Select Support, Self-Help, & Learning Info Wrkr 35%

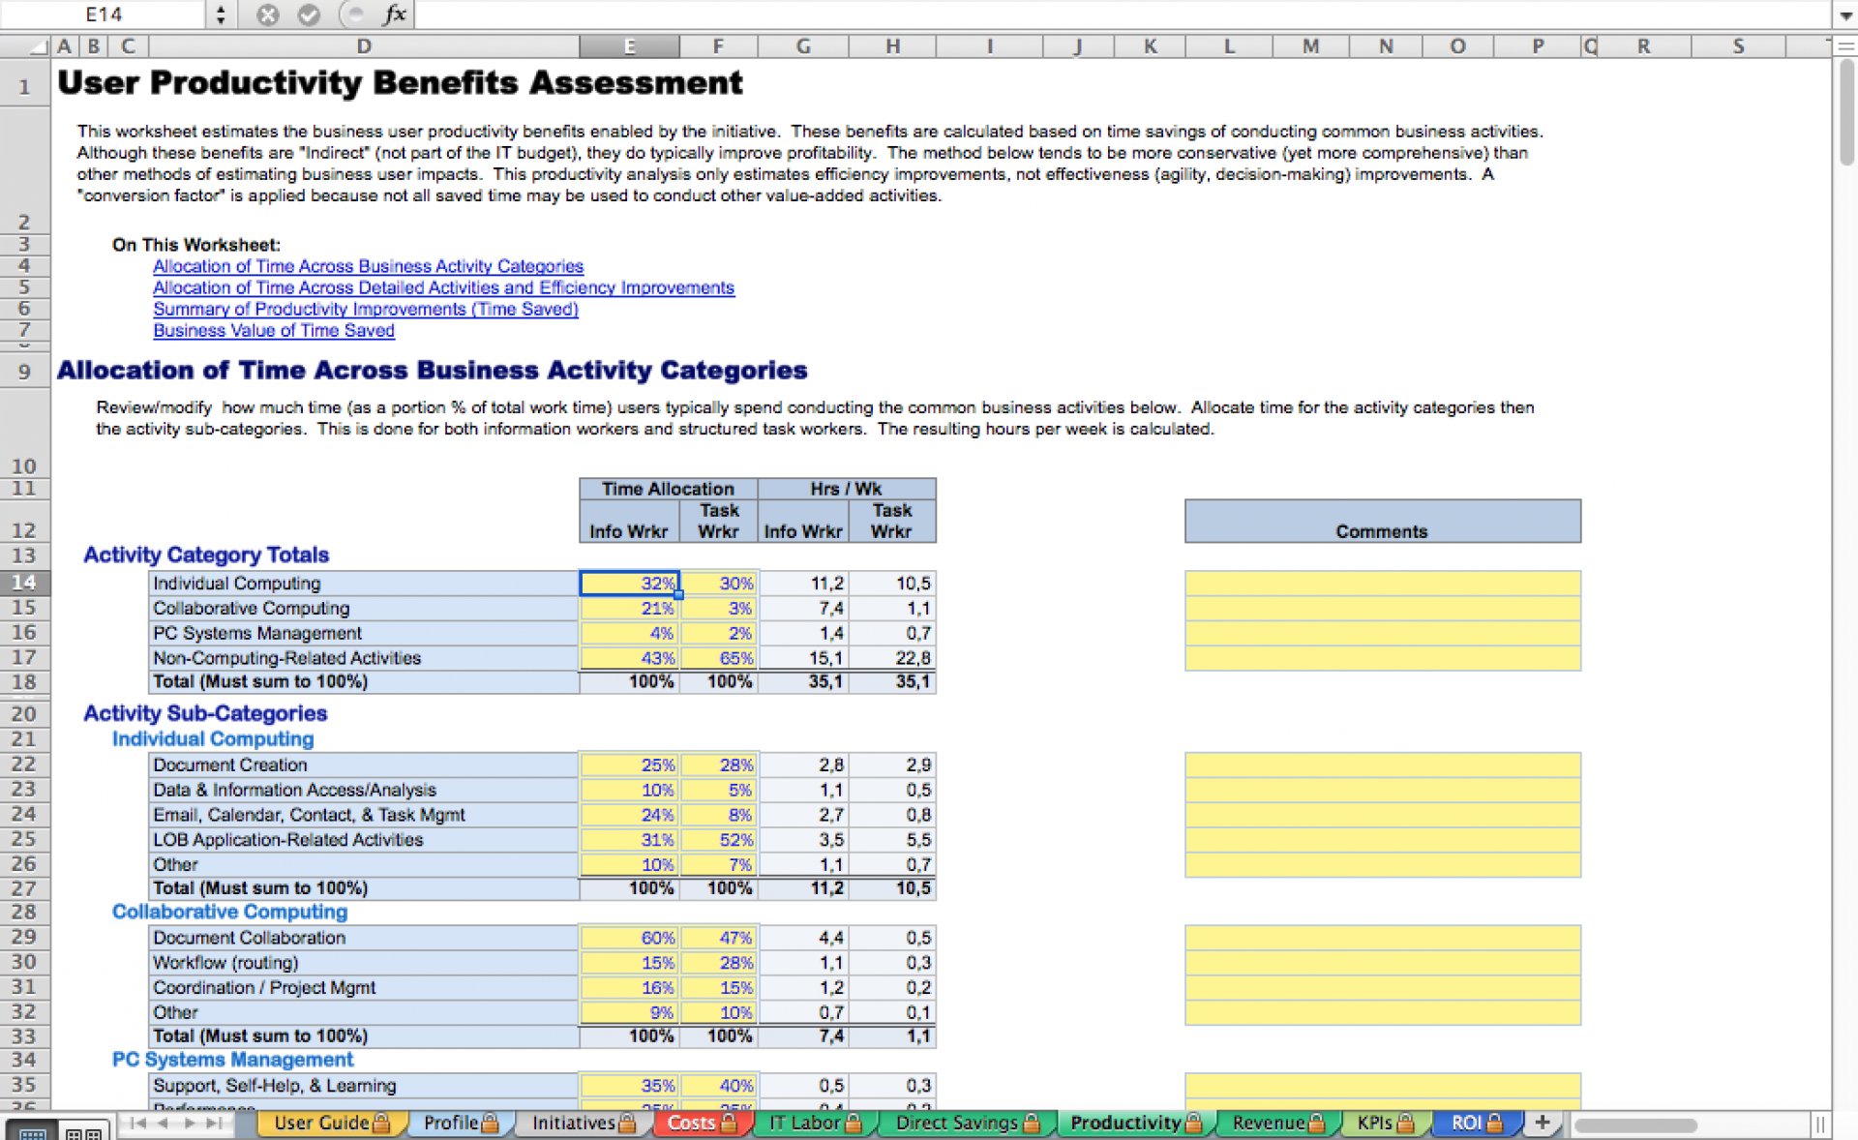[629, 1086]
